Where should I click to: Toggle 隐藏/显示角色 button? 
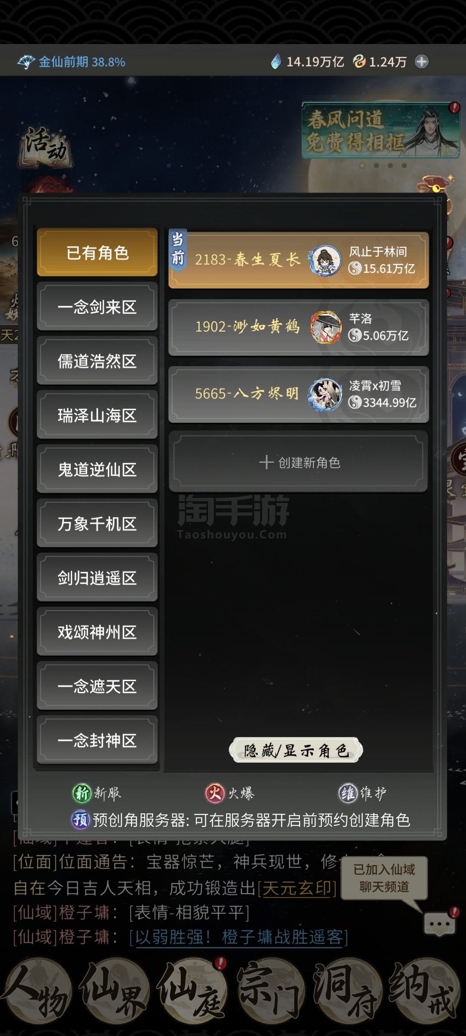click(296, 750)
